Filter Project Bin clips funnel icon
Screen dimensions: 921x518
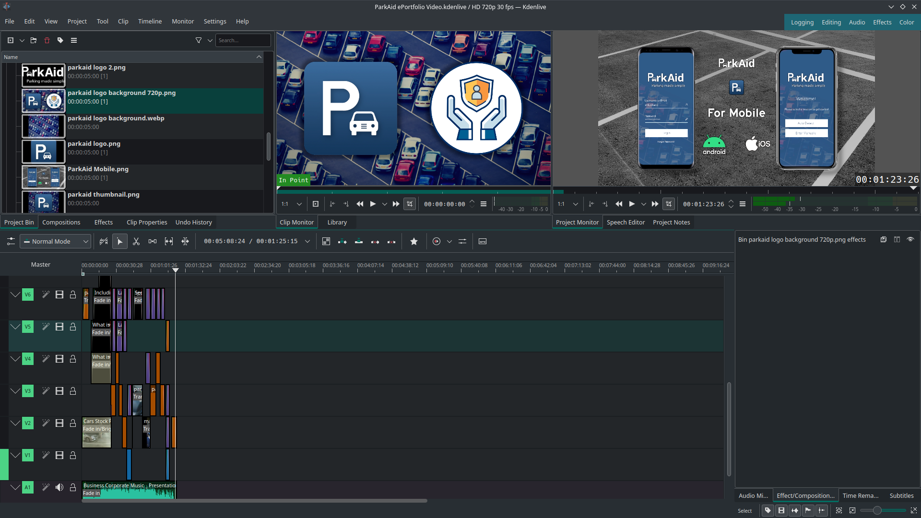click(199, 40)
